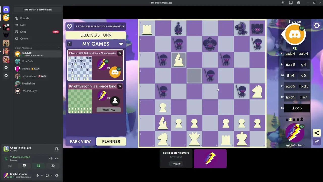The height and width of the screenshot is (182, 323).
Task: Switch to the PLANNER tab
Action: pos(111,142)
